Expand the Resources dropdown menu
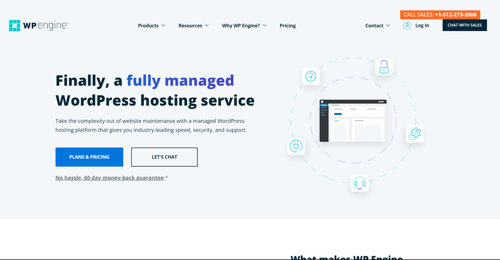 click(x=193, y=26)
